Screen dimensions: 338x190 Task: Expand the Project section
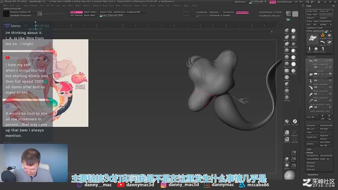click(311, 166)
